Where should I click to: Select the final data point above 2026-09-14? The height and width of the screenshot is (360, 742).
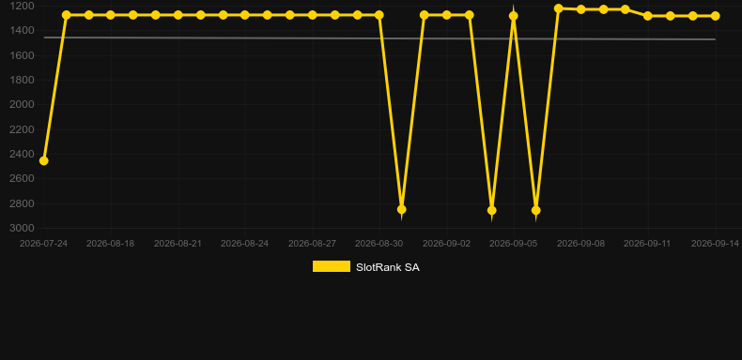pyautogui.click(x=715, y=16)
